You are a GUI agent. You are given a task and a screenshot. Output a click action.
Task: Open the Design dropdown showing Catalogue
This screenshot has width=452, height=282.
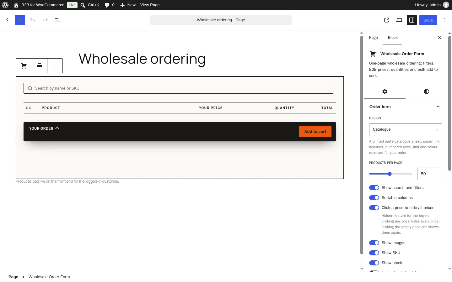pyautogui.click(x=406, y=130)
